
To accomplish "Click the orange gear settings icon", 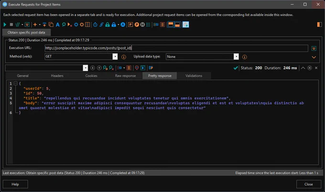I will [x=82, y=25].
